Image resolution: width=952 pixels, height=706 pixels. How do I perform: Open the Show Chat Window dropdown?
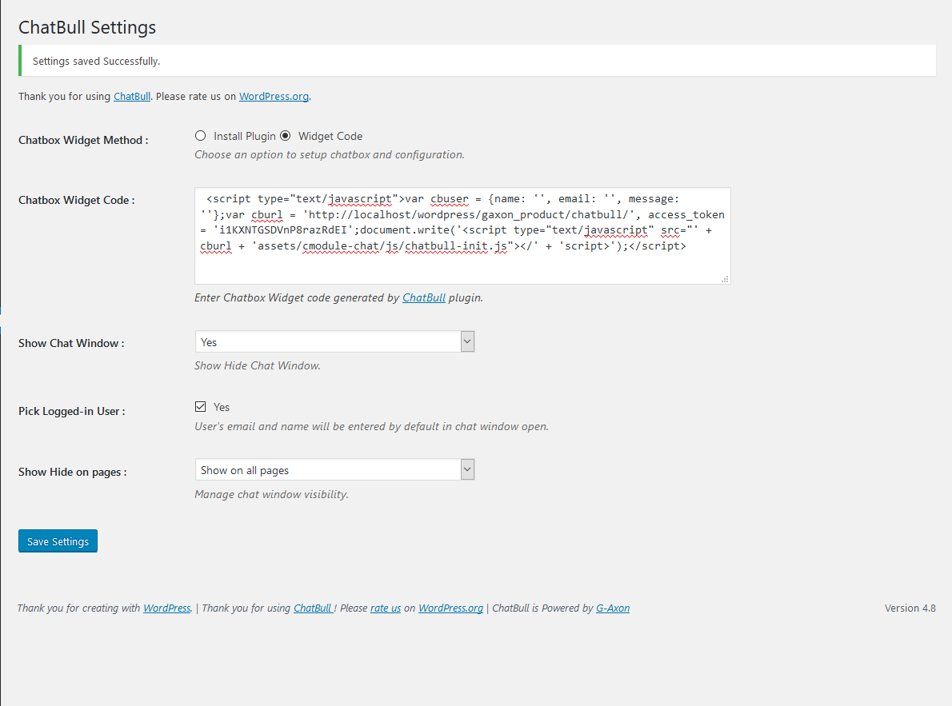click(x=334, y=341)
